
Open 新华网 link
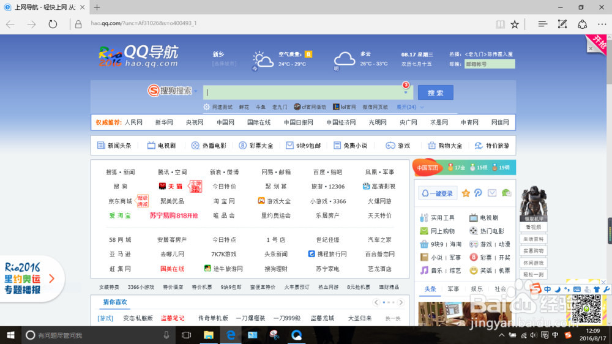164,122
